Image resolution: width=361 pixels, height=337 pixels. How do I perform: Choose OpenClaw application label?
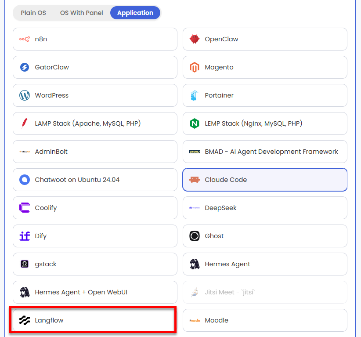pos(221,39)
